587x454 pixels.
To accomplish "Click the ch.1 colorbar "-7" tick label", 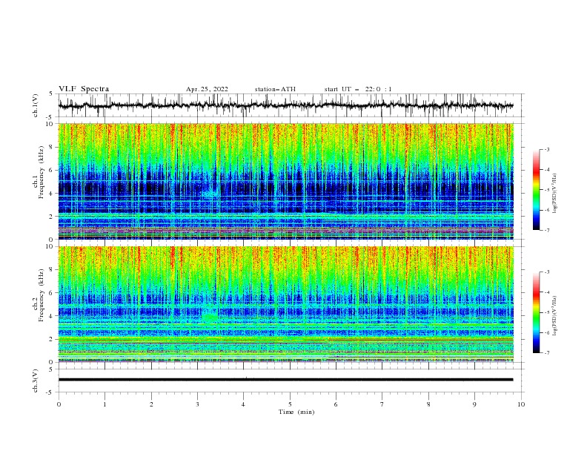I will [x=547, y=230].
